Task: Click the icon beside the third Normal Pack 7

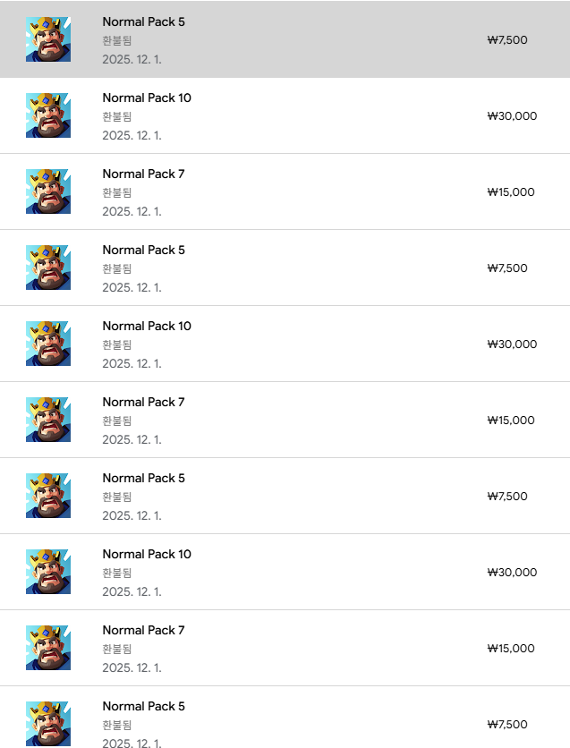Action: (x=48, y=648)
